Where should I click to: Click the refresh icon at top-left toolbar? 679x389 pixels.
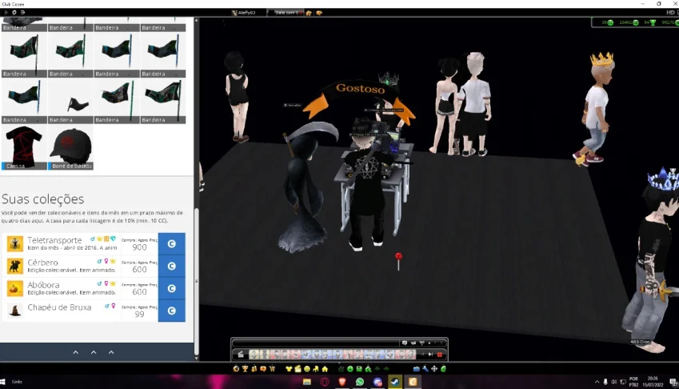tap(14, 13)
